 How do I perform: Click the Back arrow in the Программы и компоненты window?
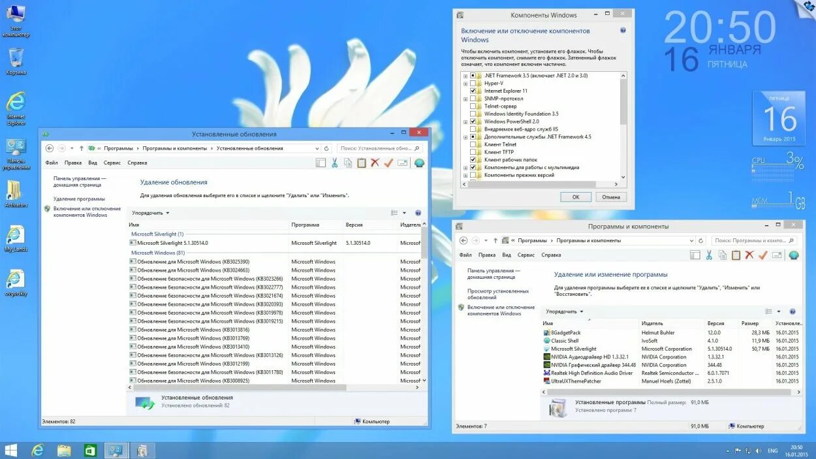pyautogui.click(x=463, y=240)
